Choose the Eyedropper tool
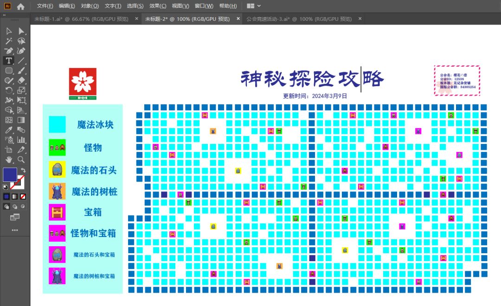 pyautogui.click(x=9, y=130)
